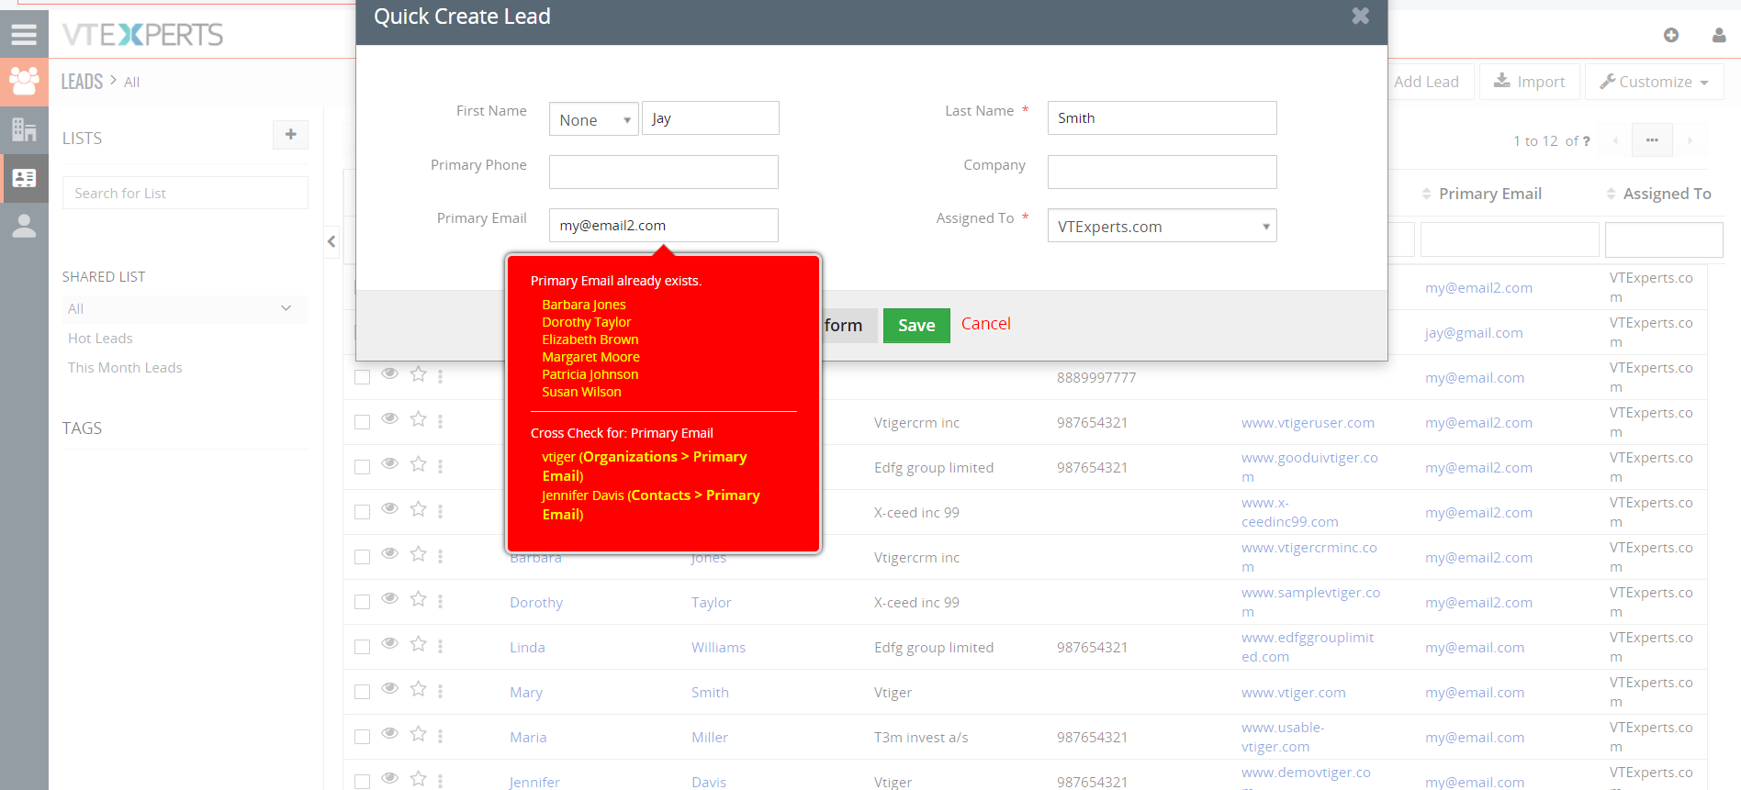Click the VTEXPERTS logo
This screenshot has width=1741, height=790.
tap(142, 35)
